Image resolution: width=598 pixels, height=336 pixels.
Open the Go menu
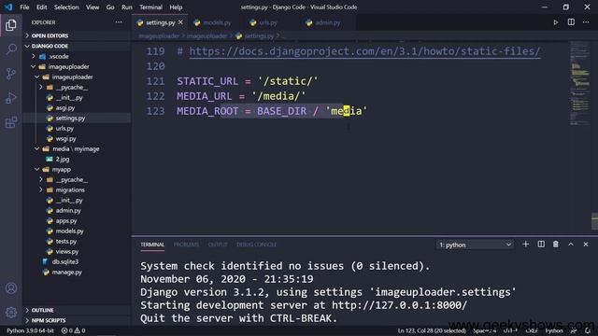click(x=110, y=7)
